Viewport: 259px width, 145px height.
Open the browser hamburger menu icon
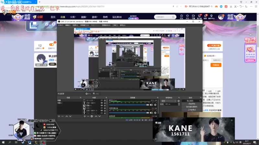click(256, 6)
